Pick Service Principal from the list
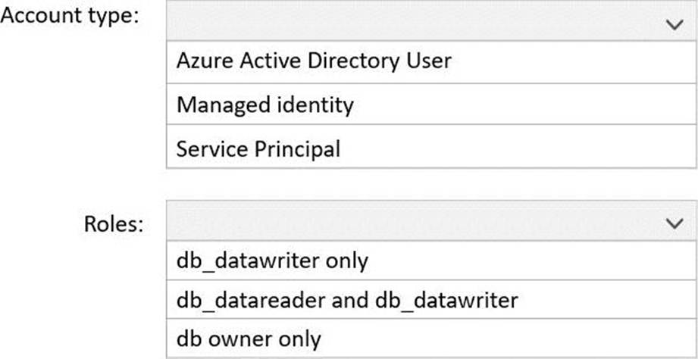 tap(258, 148)
